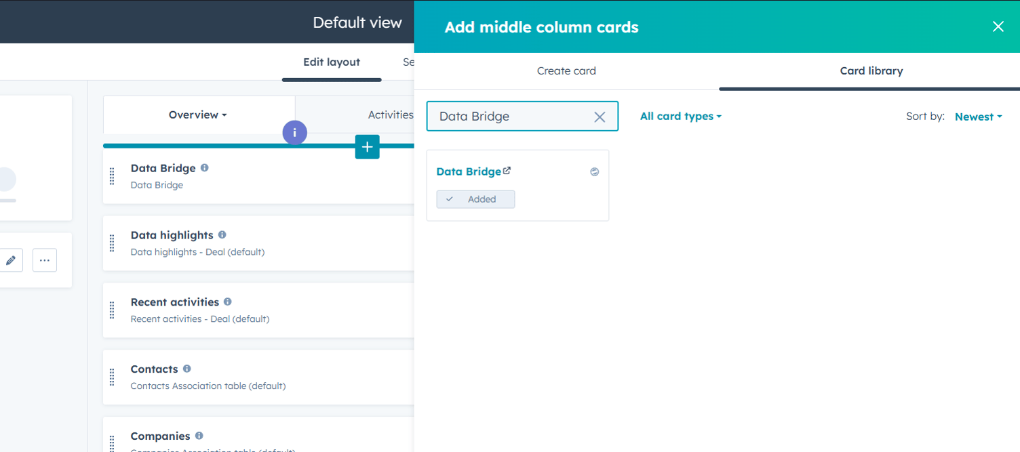Close the Add middle column cards panel

click(998, 26)
